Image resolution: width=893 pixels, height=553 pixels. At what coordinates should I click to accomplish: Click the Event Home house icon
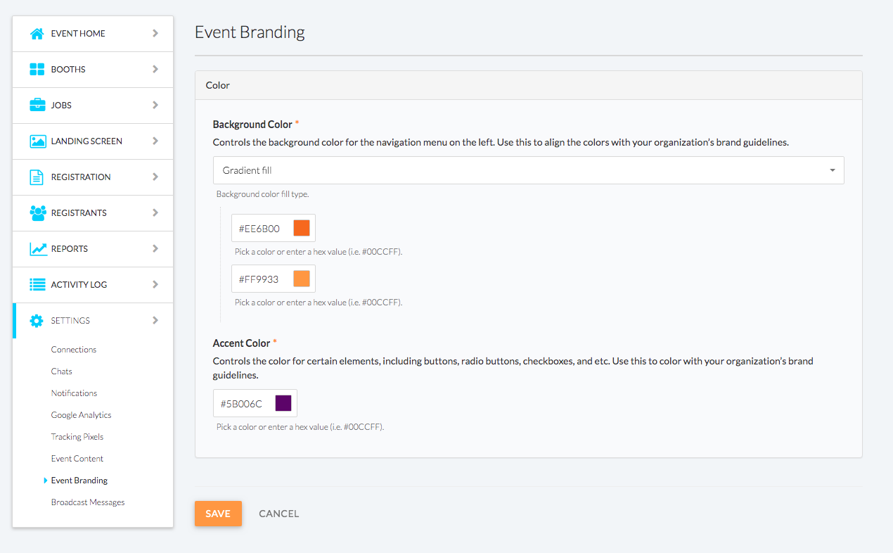tap(37, 34)
